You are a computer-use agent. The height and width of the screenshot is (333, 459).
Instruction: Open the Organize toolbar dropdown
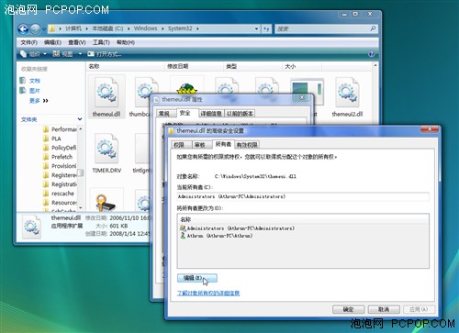[x=33, y=54]
